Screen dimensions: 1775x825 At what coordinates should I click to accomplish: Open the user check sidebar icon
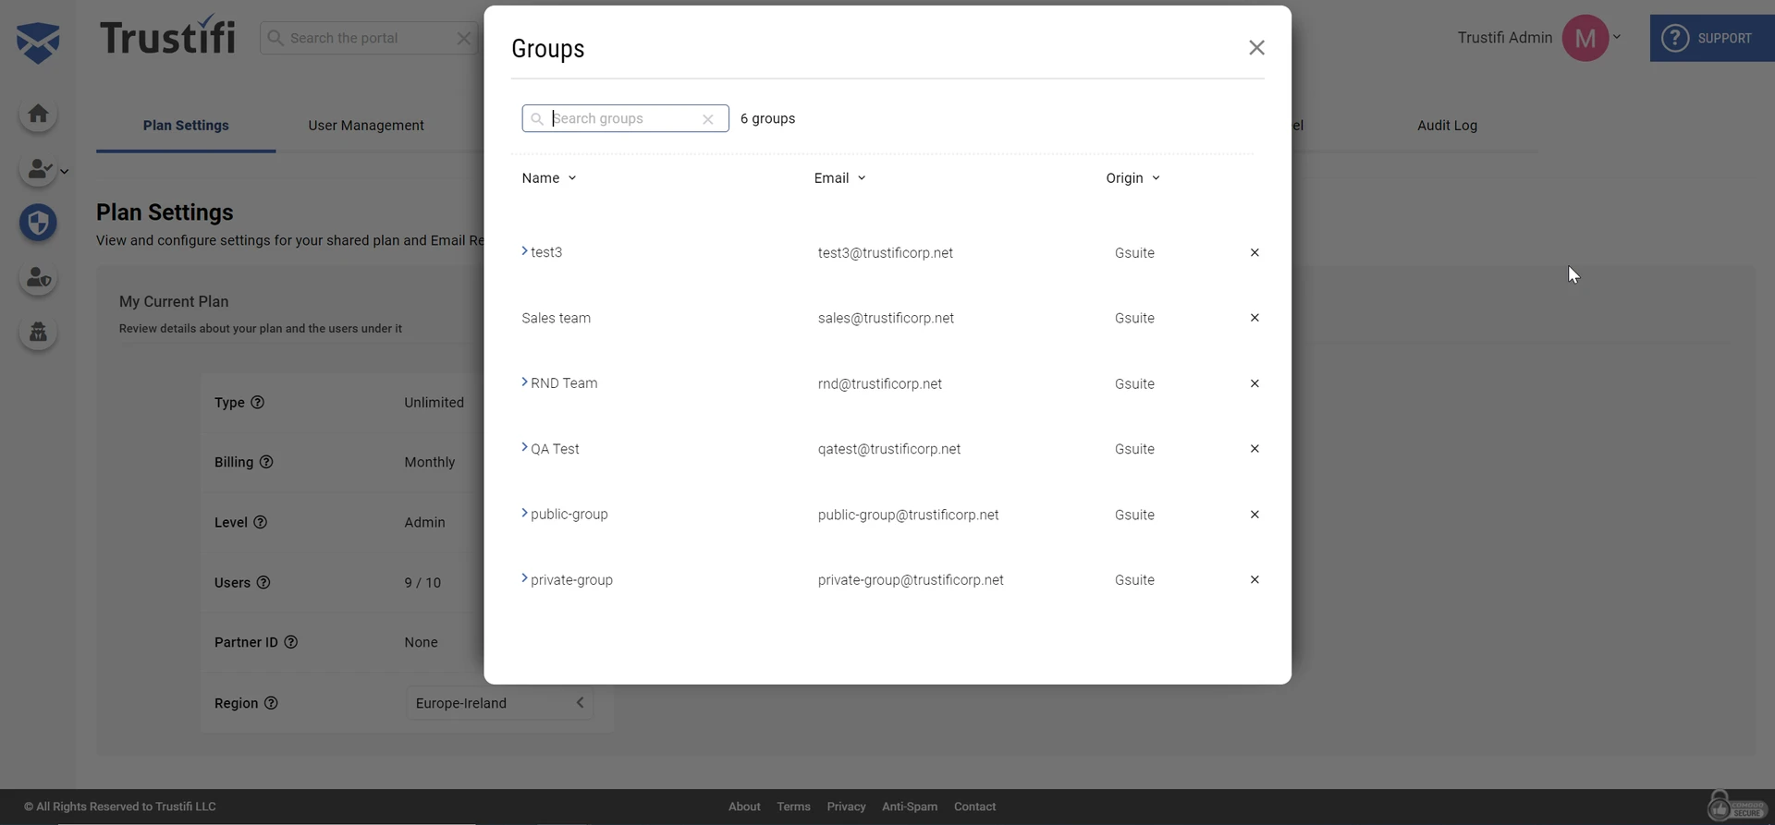tap(38, 169)
